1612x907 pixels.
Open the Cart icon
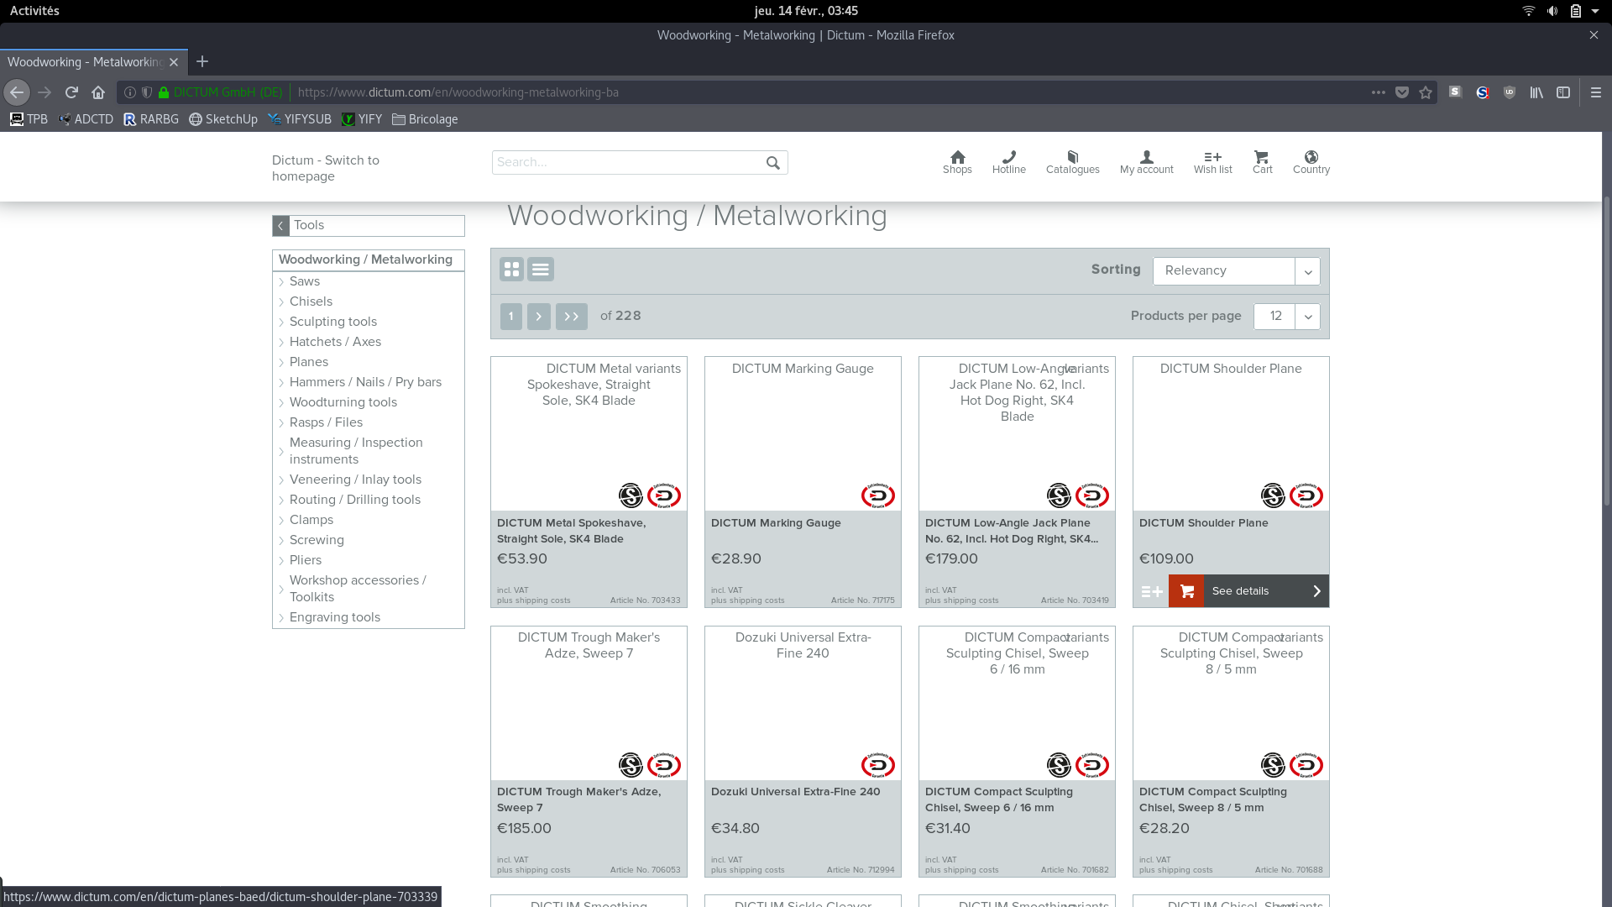click(1262, 163)
